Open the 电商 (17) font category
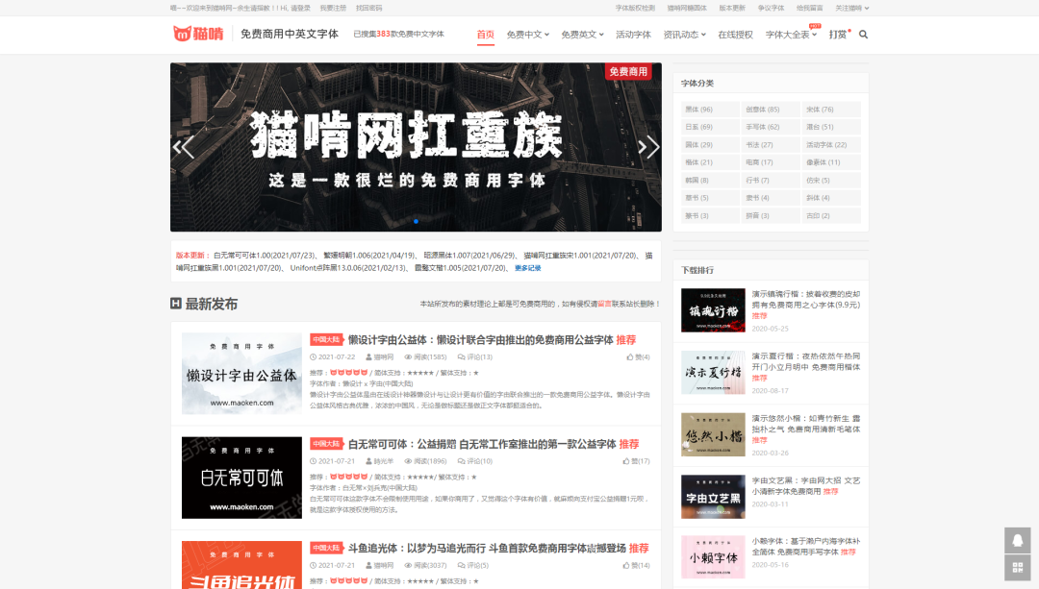The width and height of the screenshot is (1039, 589). pos(771,162)
